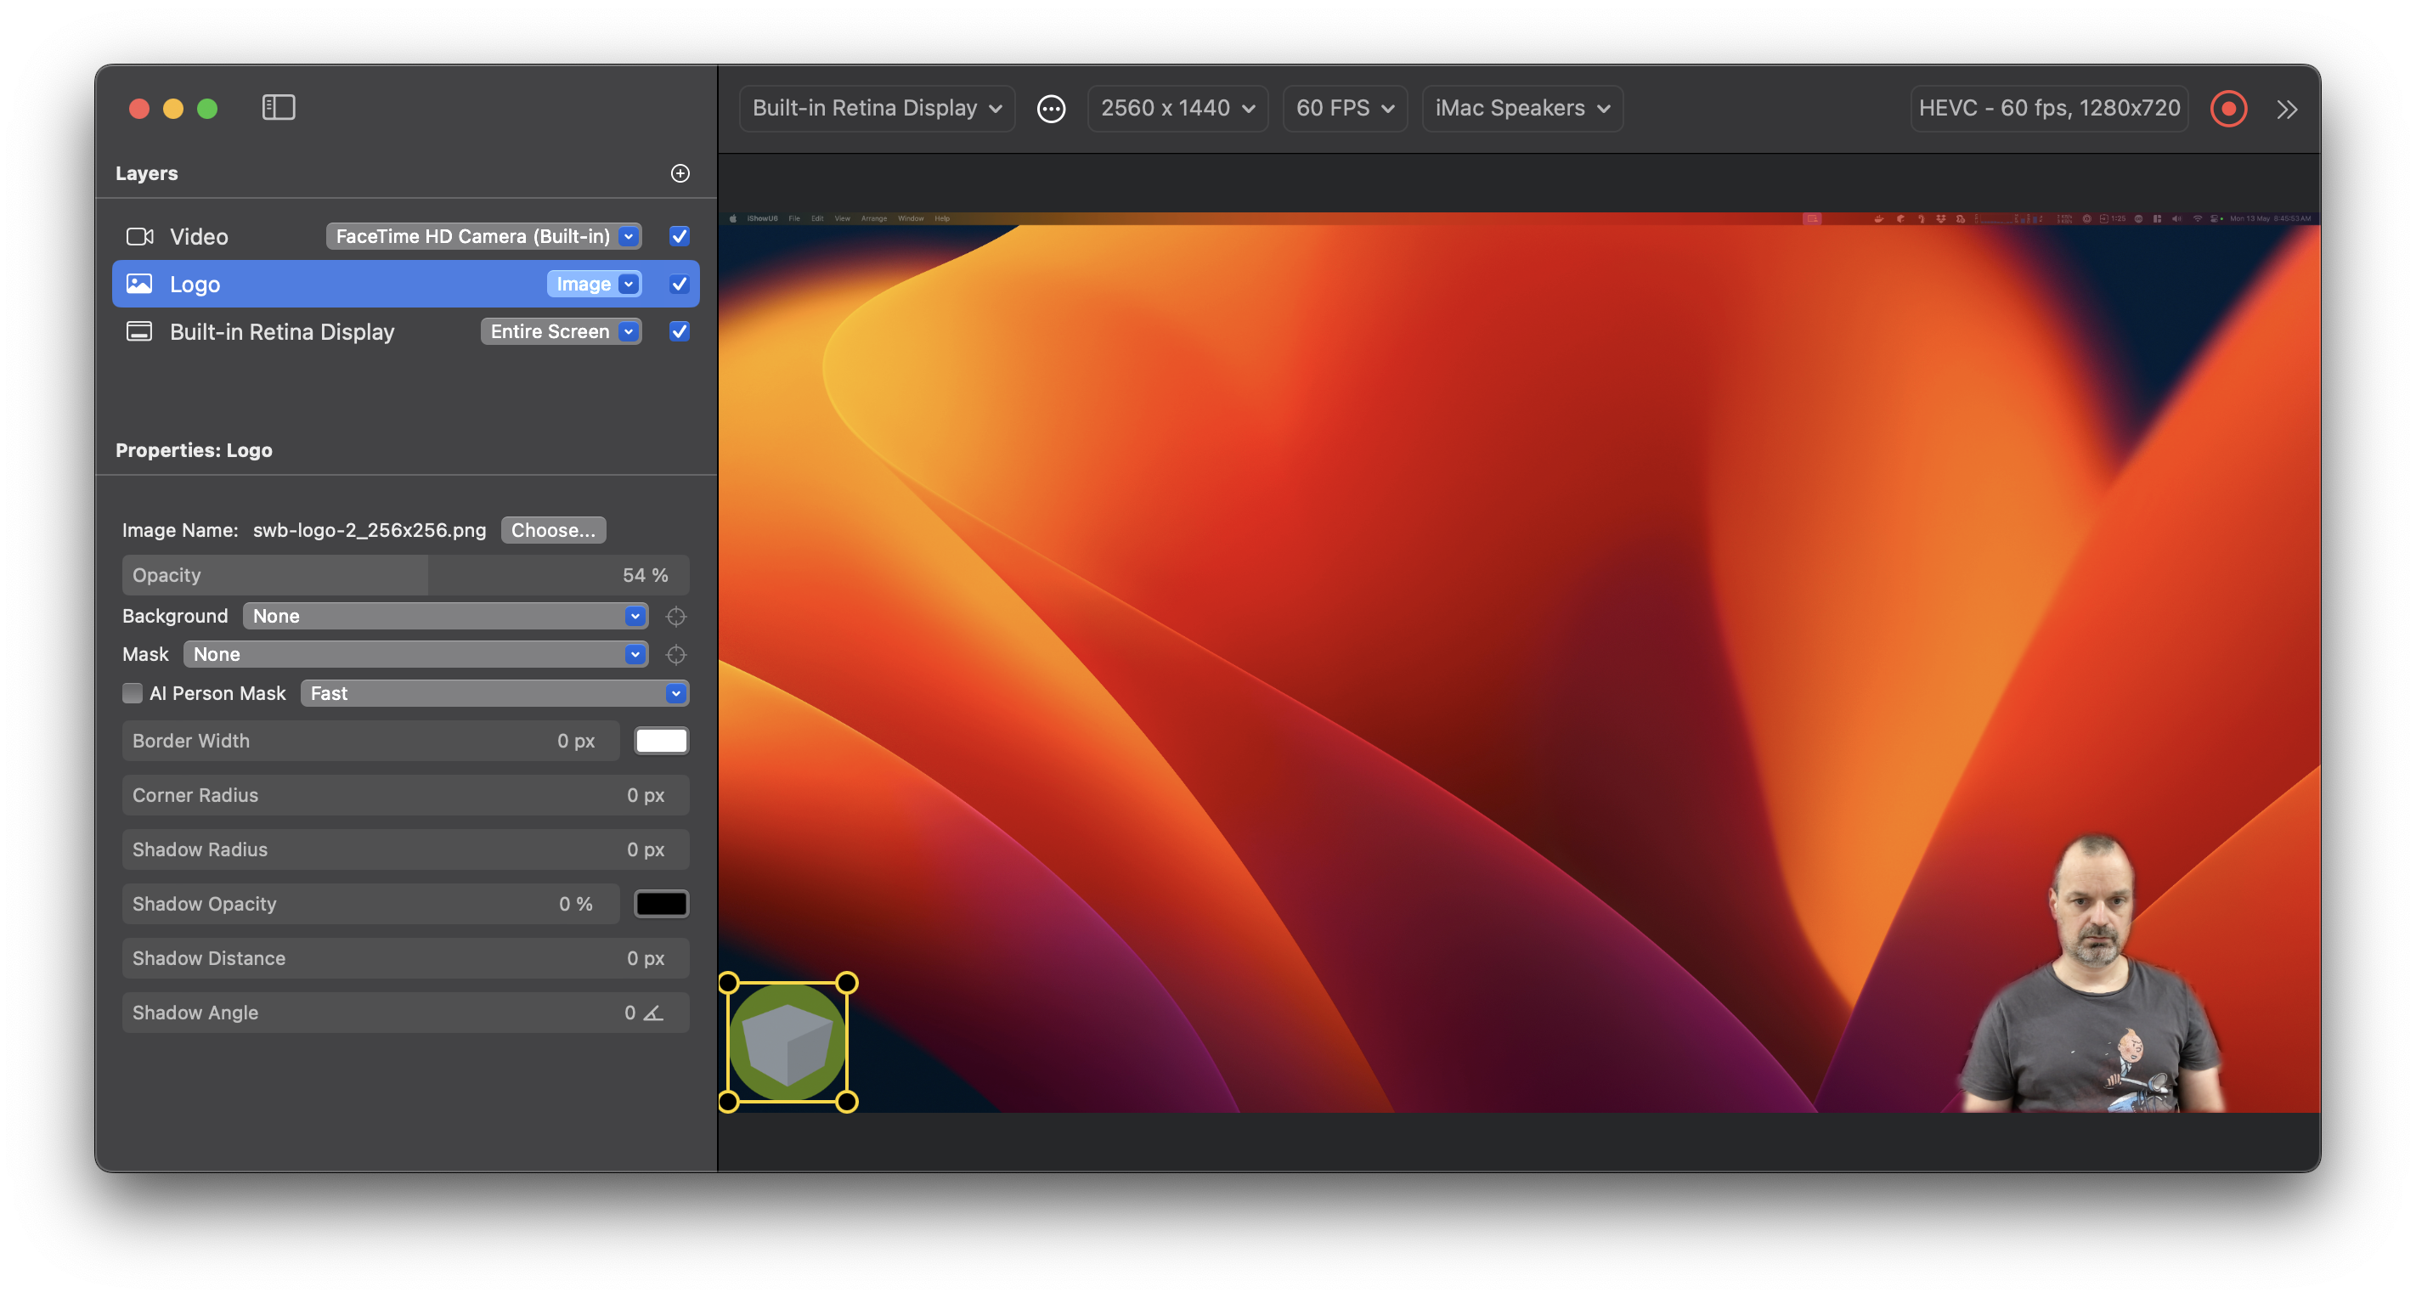
Task: Click the Built-in Retina Display layer icon
Action: [138, 331]
